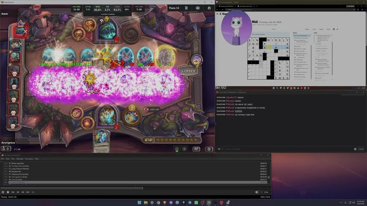Open Windows Start menu on taskbar
Viewport: 367px width, 206px height.
tap(139, 203)
